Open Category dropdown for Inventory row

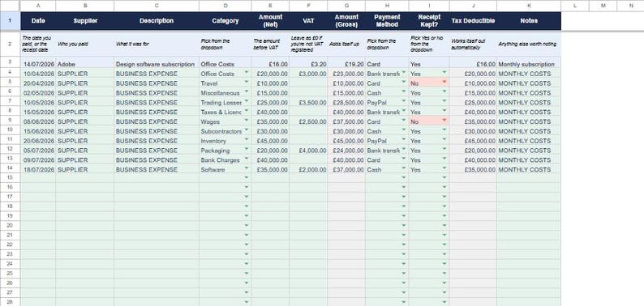point(247,138)
